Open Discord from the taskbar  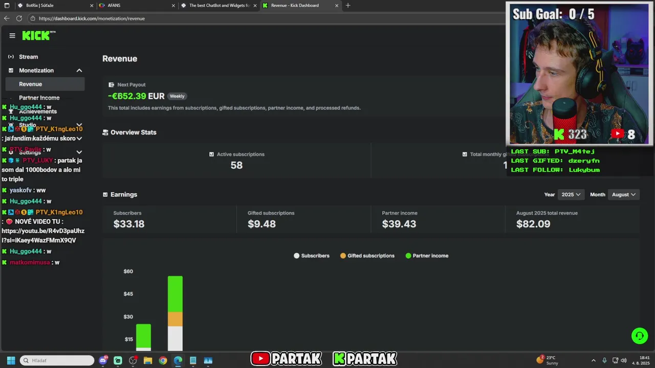coord(103,360)
